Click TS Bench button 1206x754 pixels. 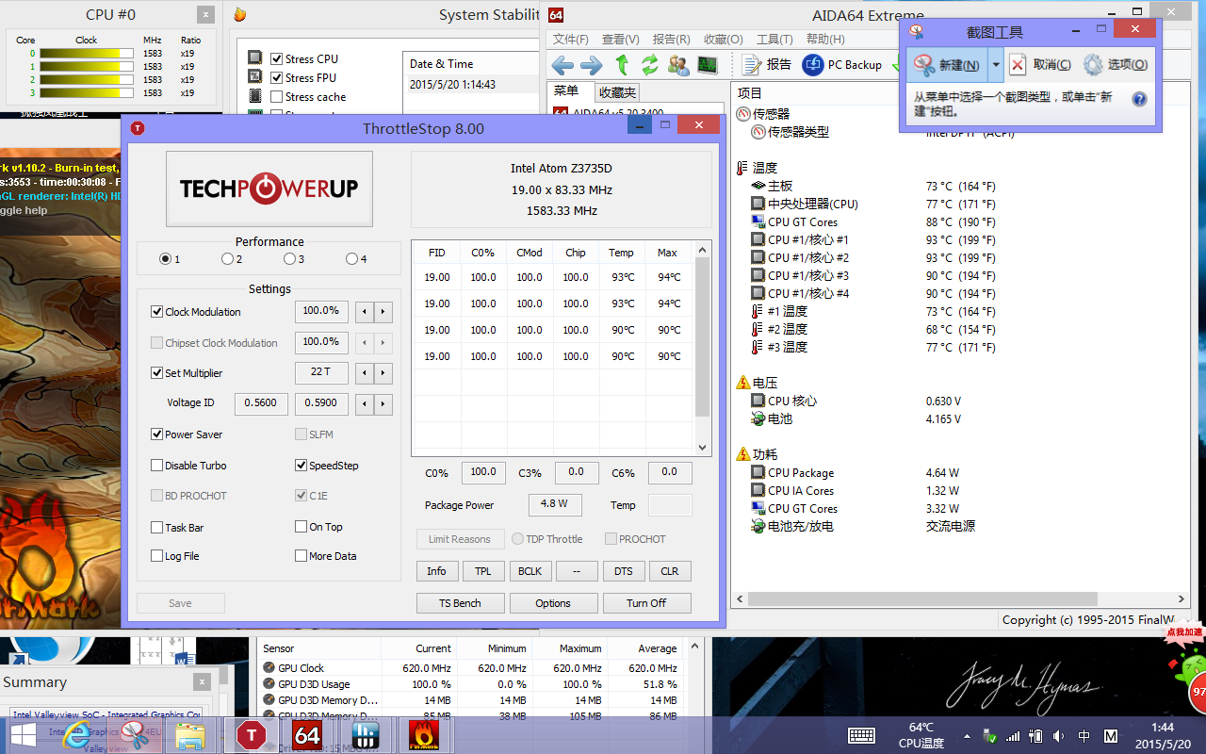460,603
